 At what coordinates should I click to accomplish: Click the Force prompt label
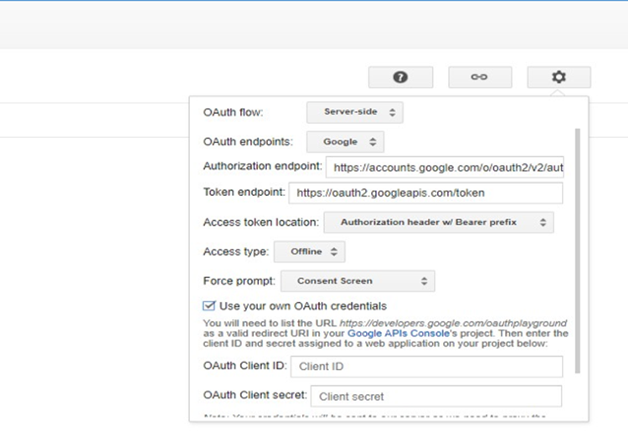(238, 281)
